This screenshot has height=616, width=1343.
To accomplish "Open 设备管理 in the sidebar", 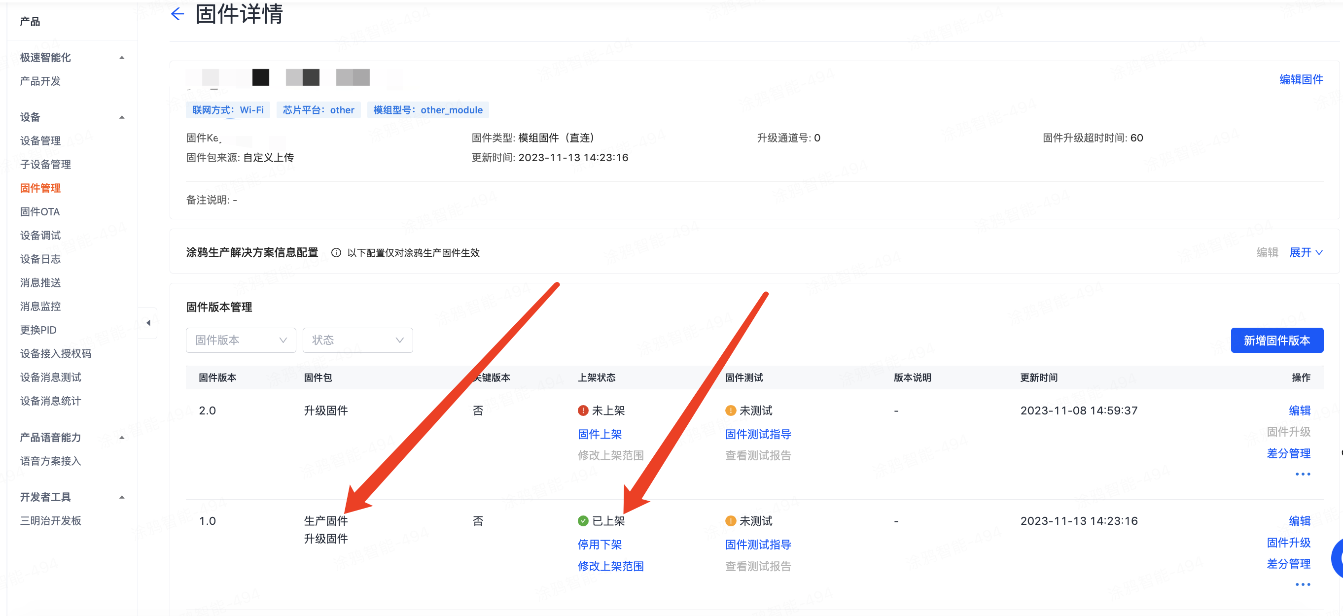I will 40,141.
